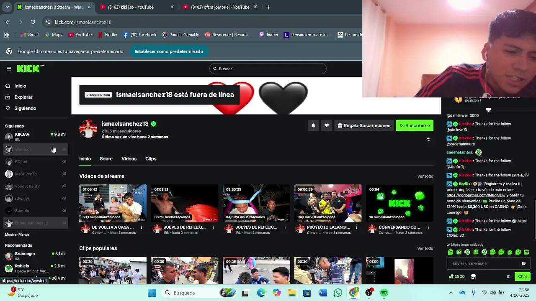
Task: Open Siguiendo in the left sidebar
Action: pos(25,108)
